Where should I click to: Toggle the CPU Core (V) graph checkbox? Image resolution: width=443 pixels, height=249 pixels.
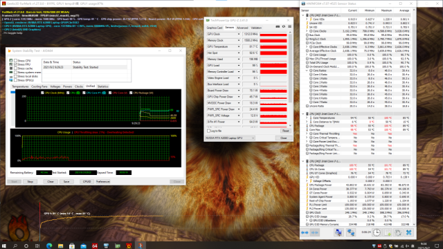click(110, 93)
